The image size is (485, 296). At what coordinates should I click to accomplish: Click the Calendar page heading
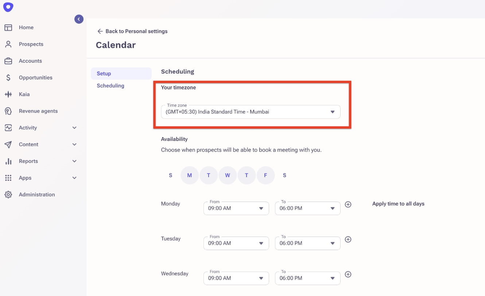(x=116, y=45)
